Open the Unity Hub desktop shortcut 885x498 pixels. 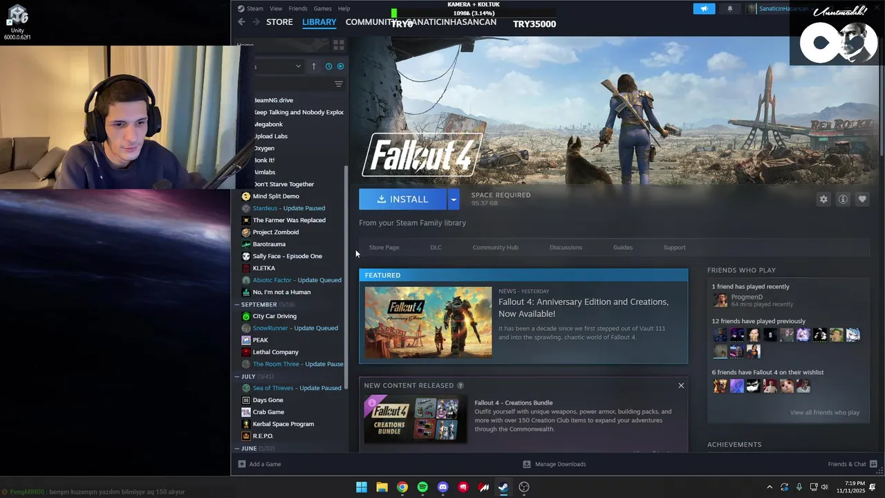tap(17, 22)
